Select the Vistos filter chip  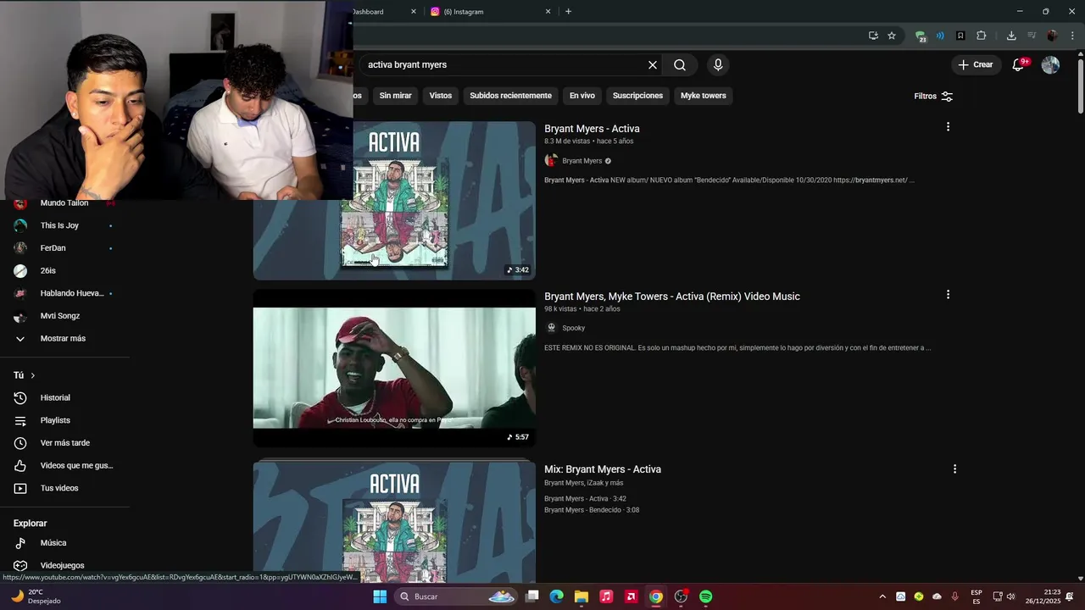point(441,96)
